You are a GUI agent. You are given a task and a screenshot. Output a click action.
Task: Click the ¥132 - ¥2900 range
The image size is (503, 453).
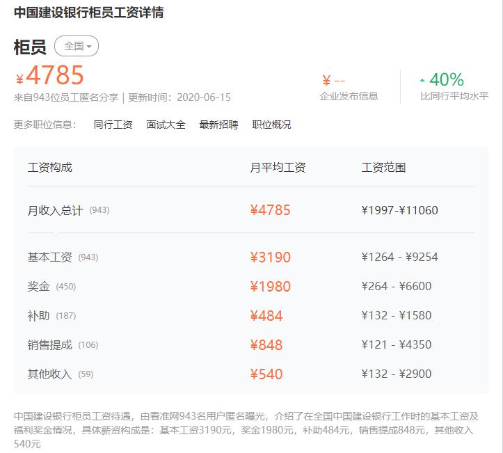397,374
